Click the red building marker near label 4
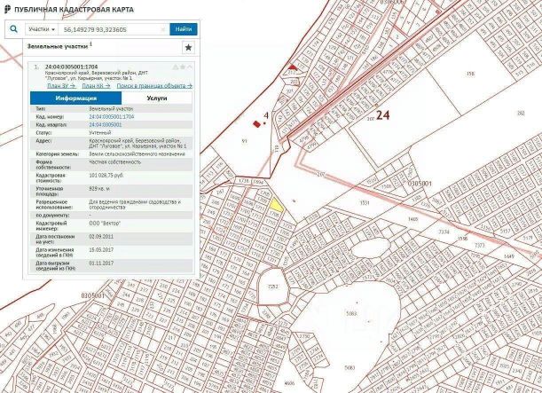Viewport: 542px width, 393px height. point(256,124)
